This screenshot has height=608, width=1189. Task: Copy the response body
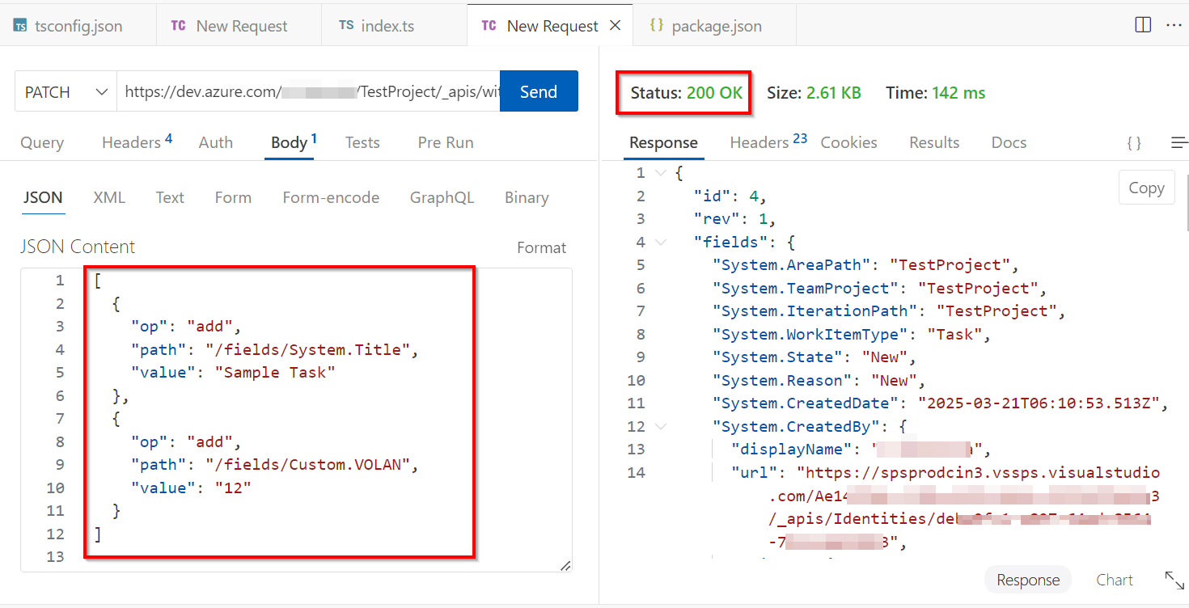coord(1146,188)
